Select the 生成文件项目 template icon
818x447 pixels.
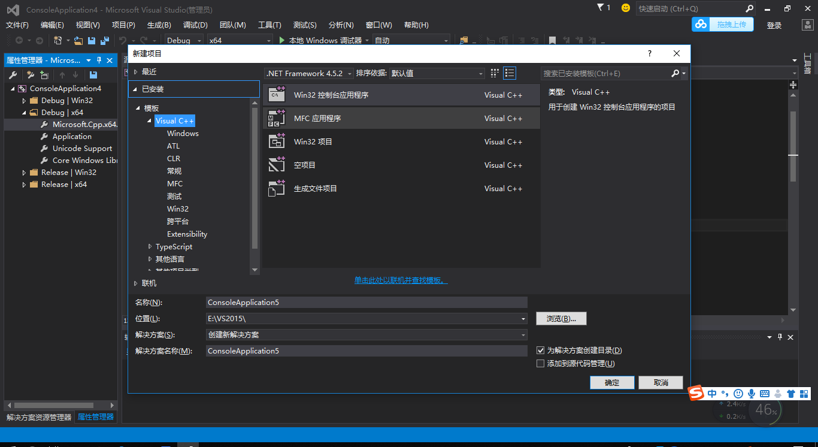[x=277, y=188]
